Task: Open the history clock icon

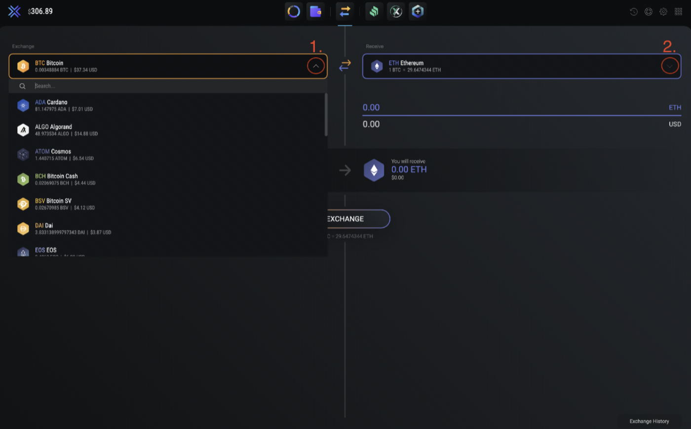Action: click(x=634, y=11)
